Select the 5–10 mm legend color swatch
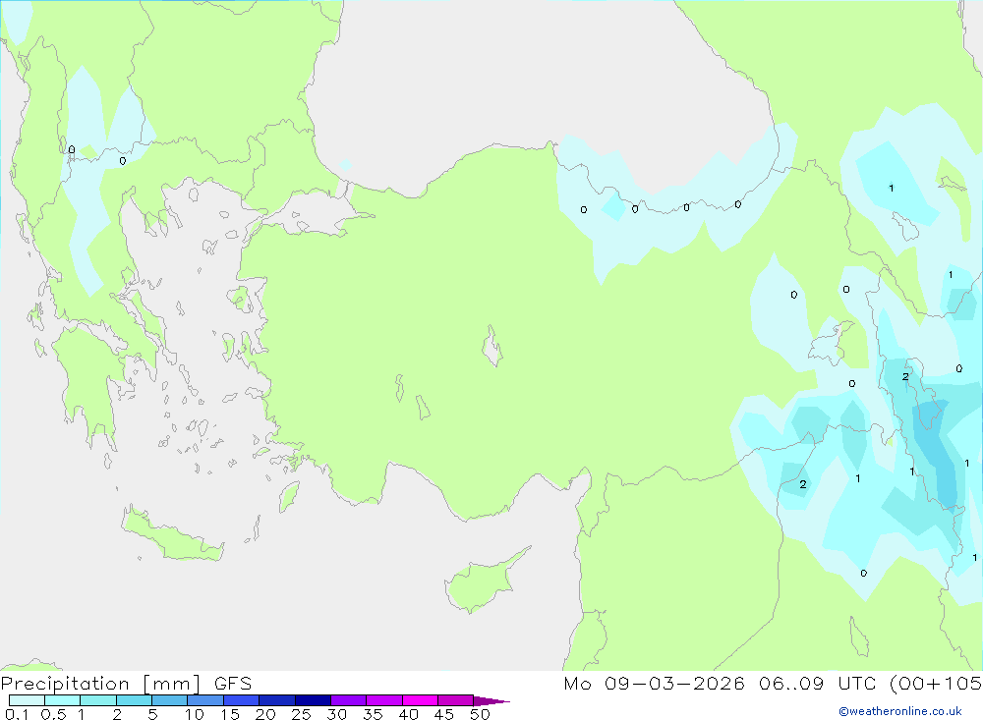The image size is (983, 720). [x=169, y=700]
